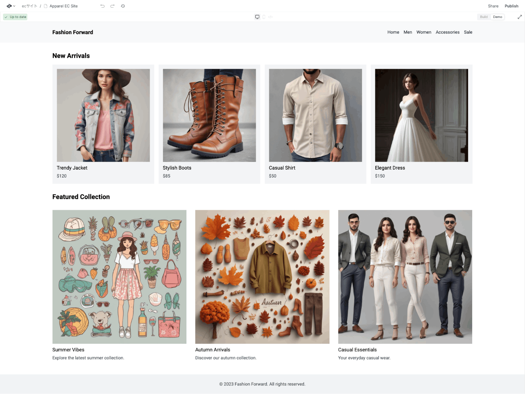Click the Trendy Jacket title
This screenshot has height=394, width=525.
pos(72,168)
